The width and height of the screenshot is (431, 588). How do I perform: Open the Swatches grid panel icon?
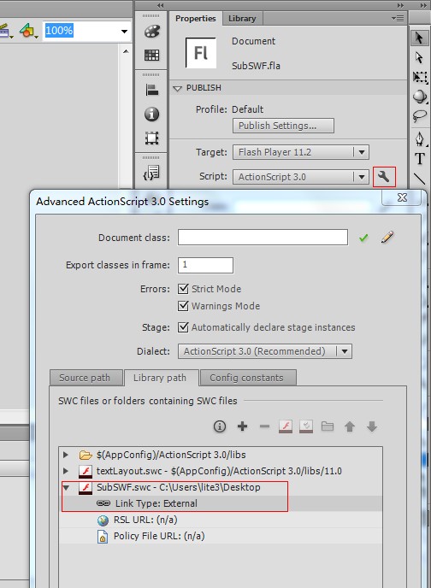(x=151, y=55)
